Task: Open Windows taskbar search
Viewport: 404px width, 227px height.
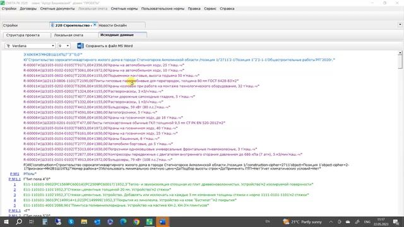Action: pos(19,221)
